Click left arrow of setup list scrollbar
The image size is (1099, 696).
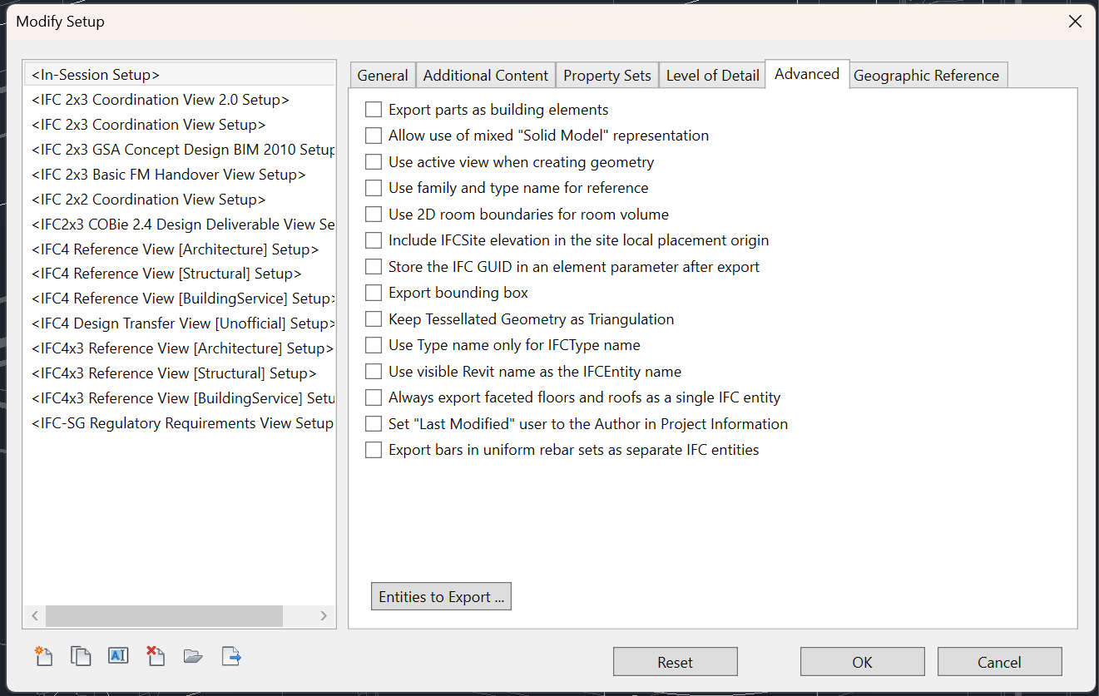(x=35, y=616)
